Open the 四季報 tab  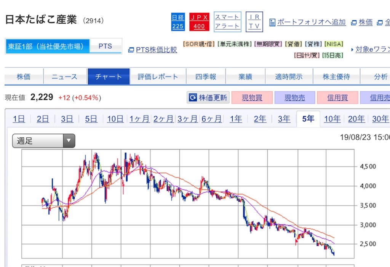[206, 76]
